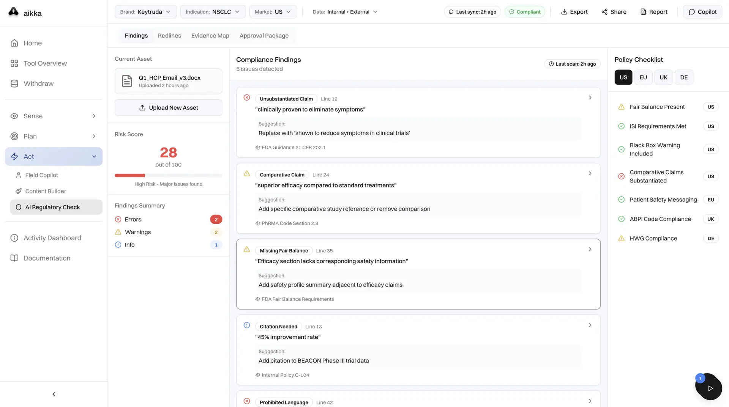Open the Documentation book icon
The image size is (729, 407).
click(14, 258)
